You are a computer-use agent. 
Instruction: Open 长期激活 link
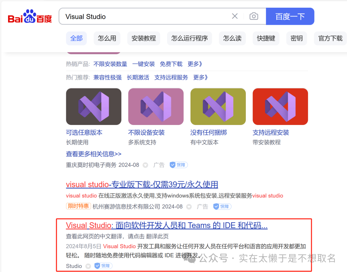(x=138, y=77)
